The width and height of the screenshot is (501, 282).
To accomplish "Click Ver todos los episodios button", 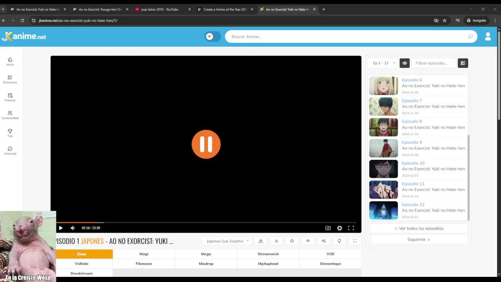I will point(419,228).
